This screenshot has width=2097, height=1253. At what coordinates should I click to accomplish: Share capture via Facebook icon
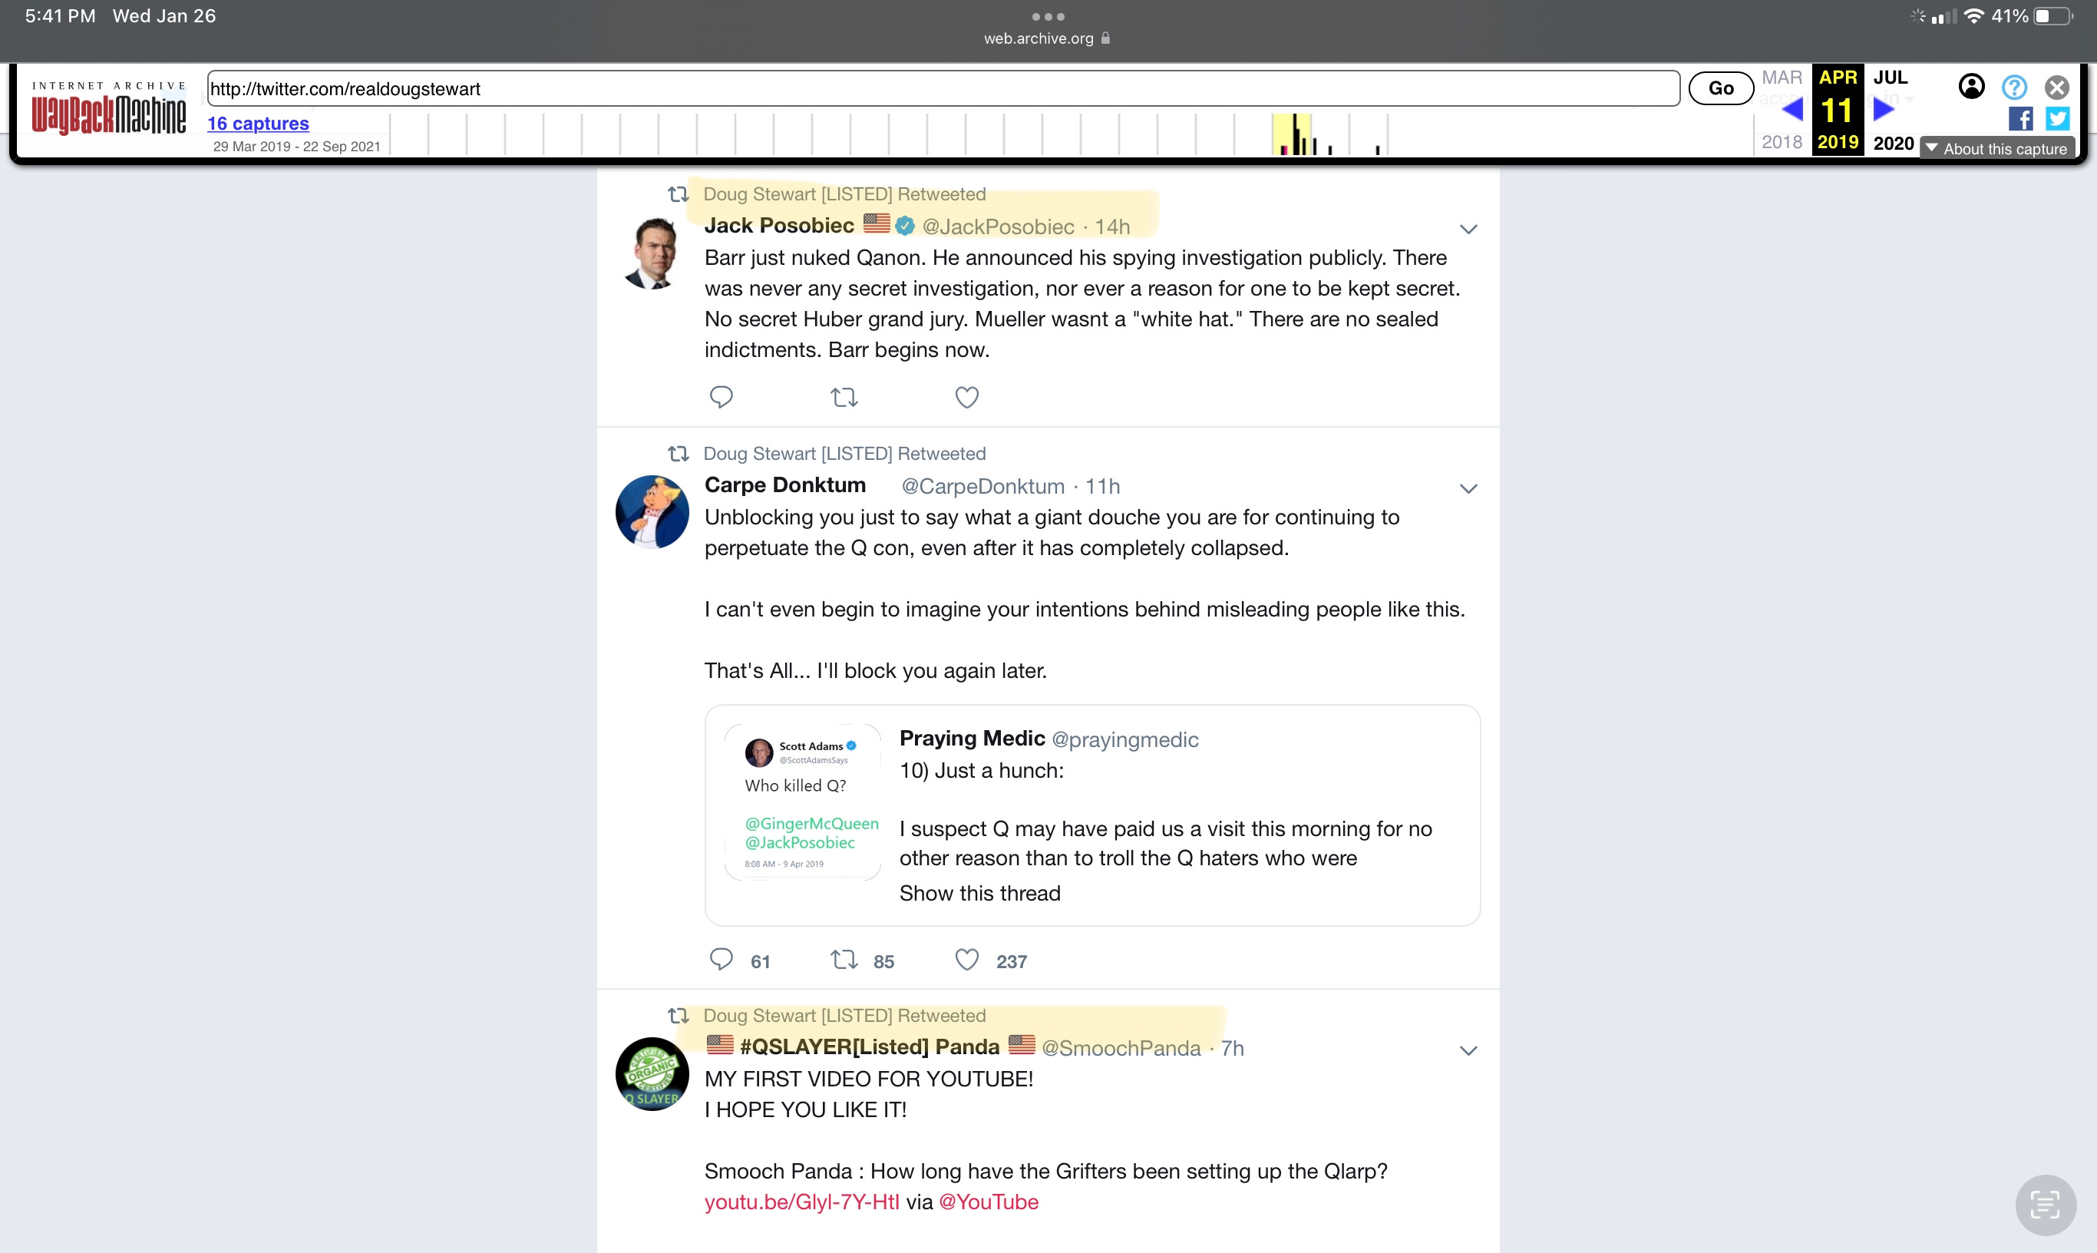coord(2020,119)
